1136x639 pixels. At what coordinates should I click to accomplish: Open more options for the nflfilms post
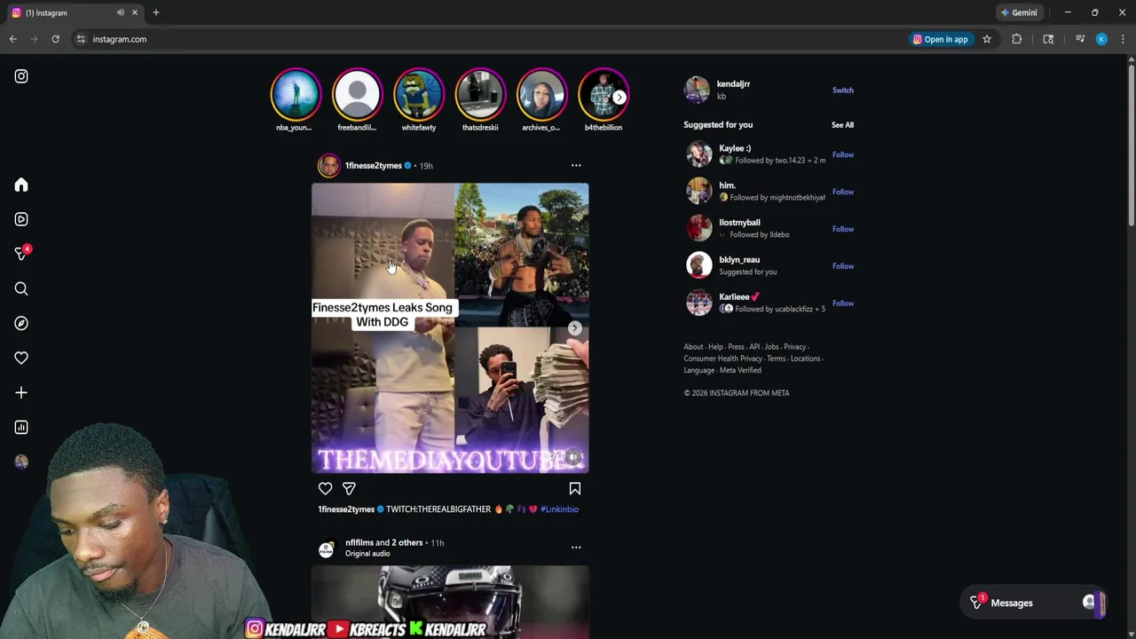click(576, 548)
